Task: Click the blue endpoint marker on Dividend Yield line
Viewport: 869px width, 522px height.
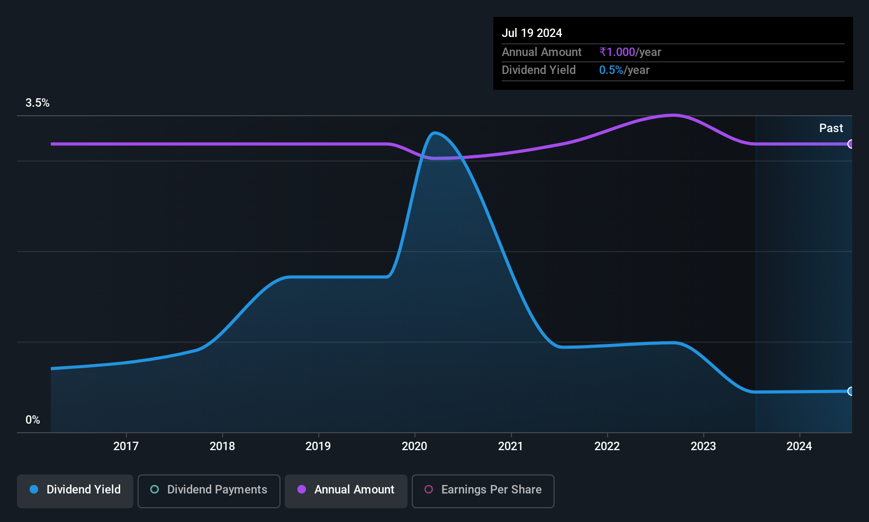Action: [x=850, y=391]
